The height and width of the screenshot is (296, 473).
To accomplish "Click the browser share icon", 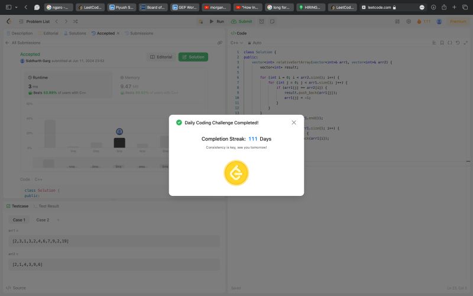I will 444,7.
